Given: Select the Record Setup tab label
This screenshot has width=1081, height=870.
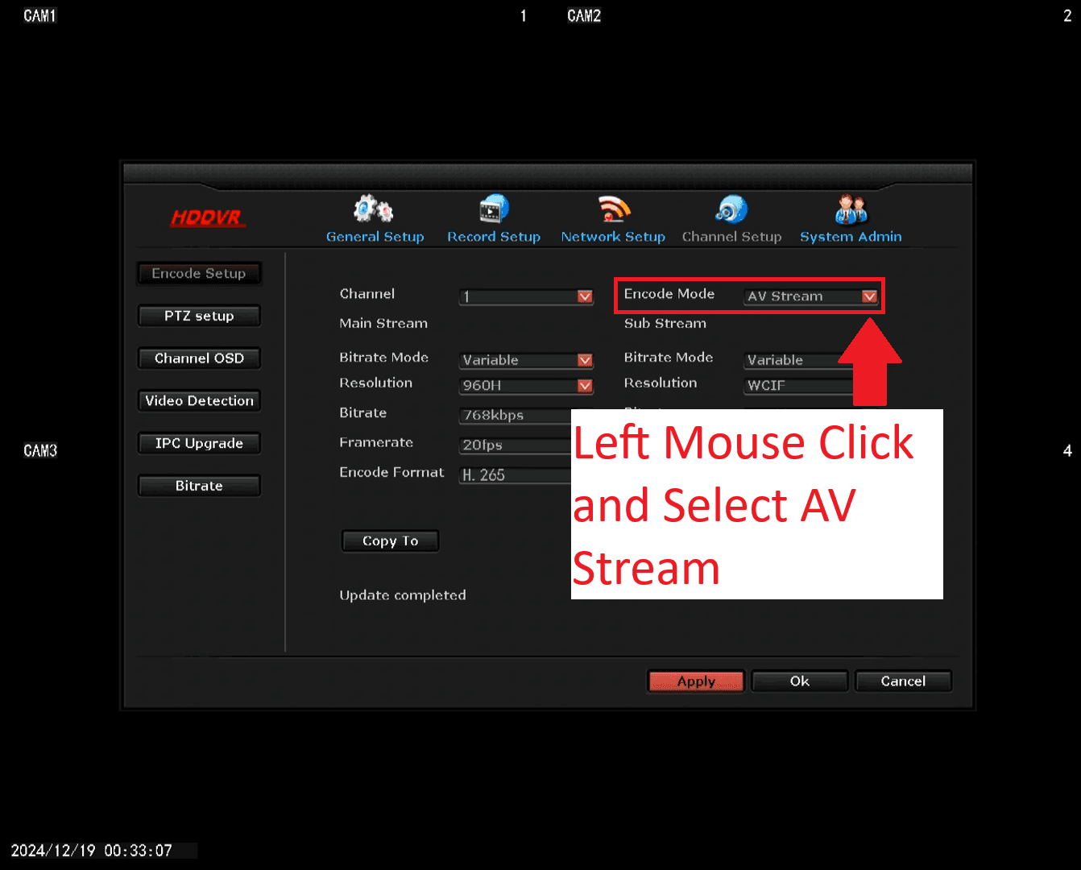Looking at the screenshot, I should 494,237.
